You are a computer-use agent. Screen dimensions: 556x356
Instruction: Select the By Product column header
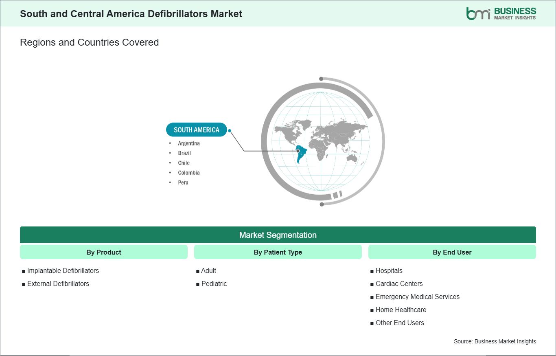coord(104,252)
